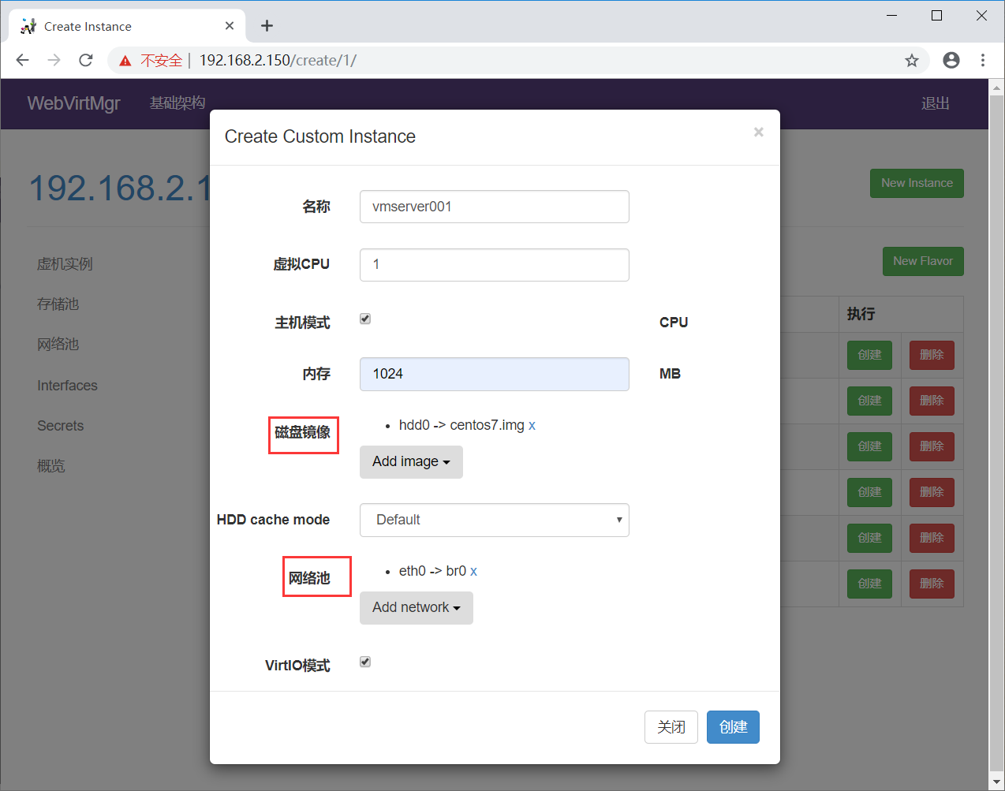Click the 关闭 button

coord(671,727)
